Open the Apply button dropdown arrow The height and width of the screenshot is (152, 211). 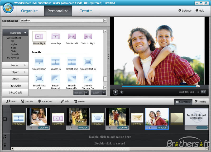(x=104, y=93)
